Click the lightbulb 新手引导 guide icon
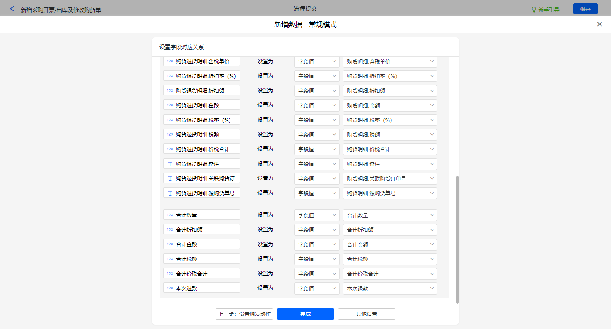Image resolution: width=611 pixels, height=329 pixels. (534, 10)
